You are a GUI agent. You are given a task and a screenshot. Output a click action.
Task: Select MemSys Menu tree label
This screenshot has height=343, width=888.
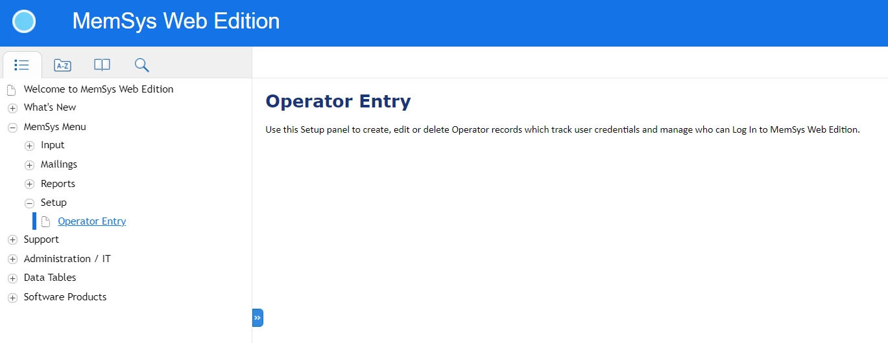tap(55, 127)
